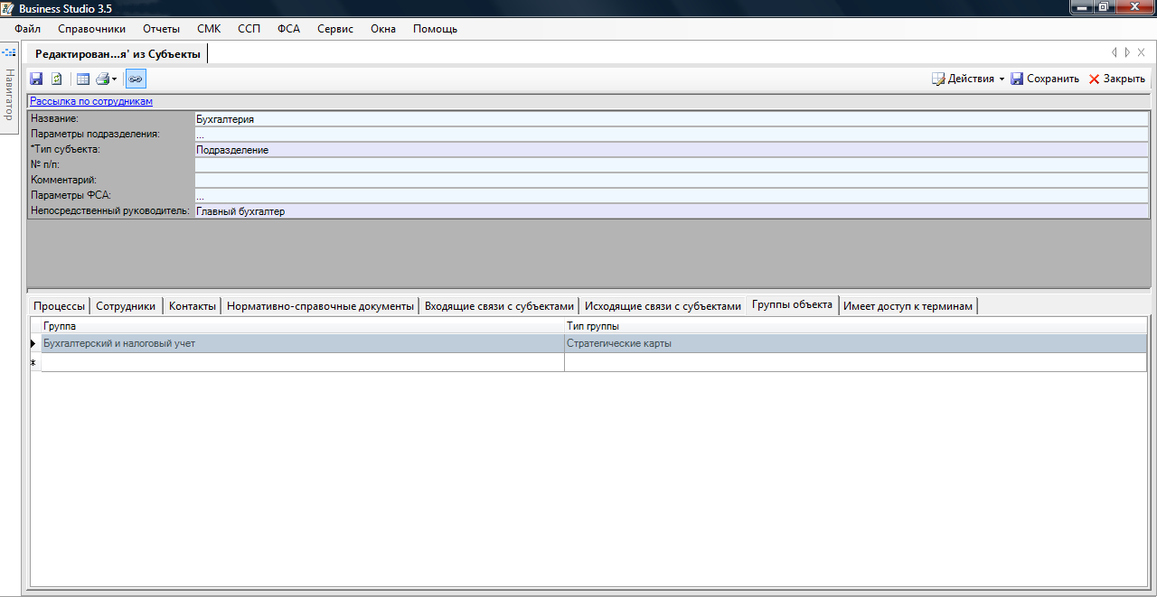Image resolution: width=1157 pixels, height=597 pixels.
Task: Open Рассылка по сотрудникам link
Action: [91, 101]
